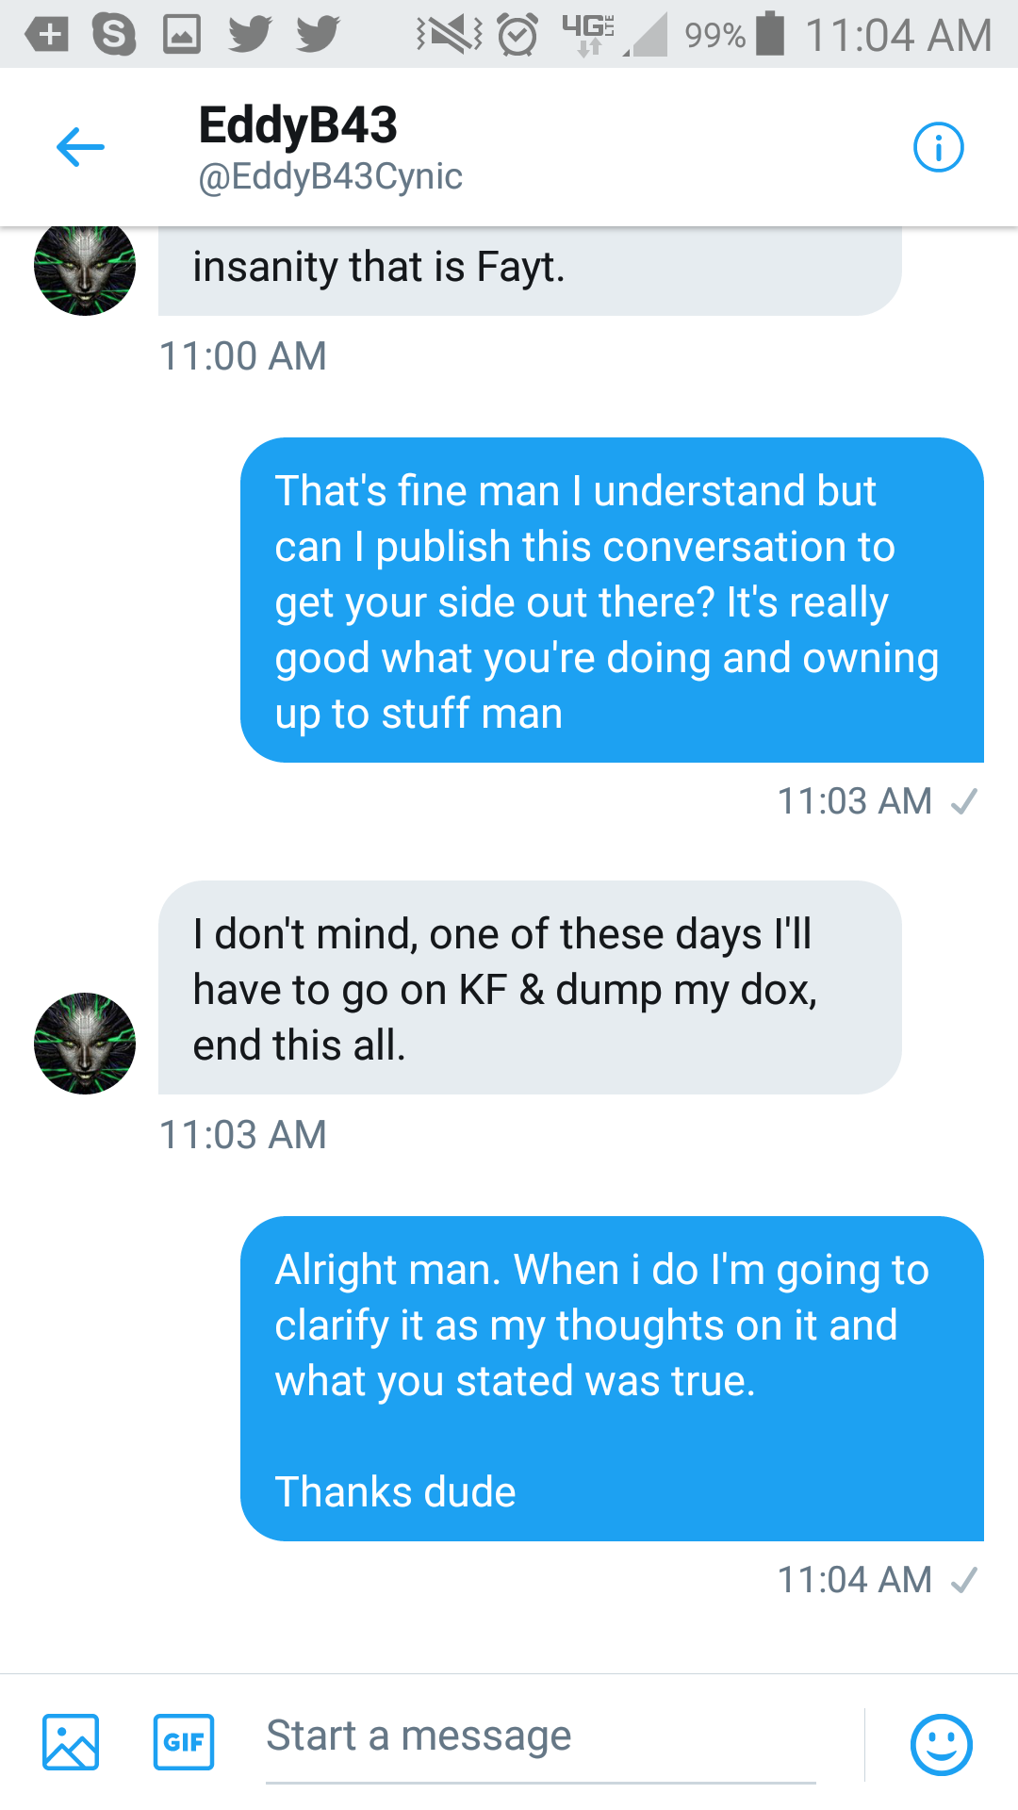Open the image attachment picker
This screenshot has height=1810, width=1018.
(x=71, y=1741)
